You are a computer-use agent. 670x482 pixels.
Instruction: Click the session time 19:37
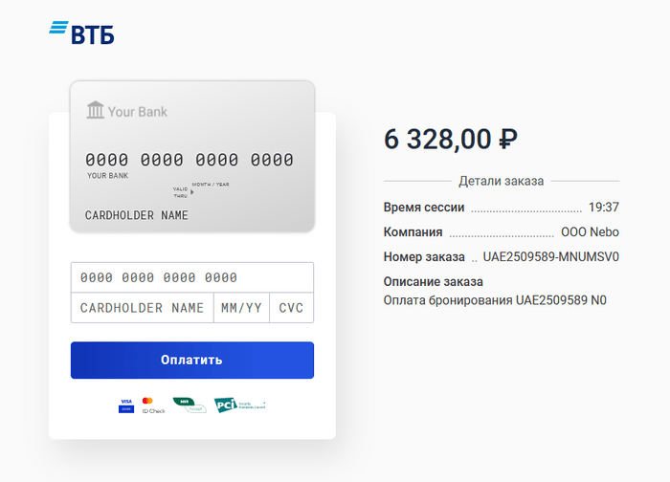pos(603,207)
